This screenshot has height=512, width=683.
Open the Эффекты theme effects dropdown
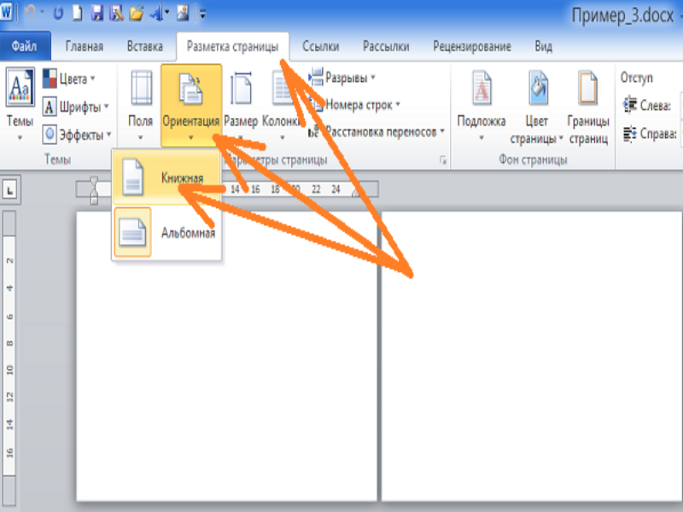77,135
